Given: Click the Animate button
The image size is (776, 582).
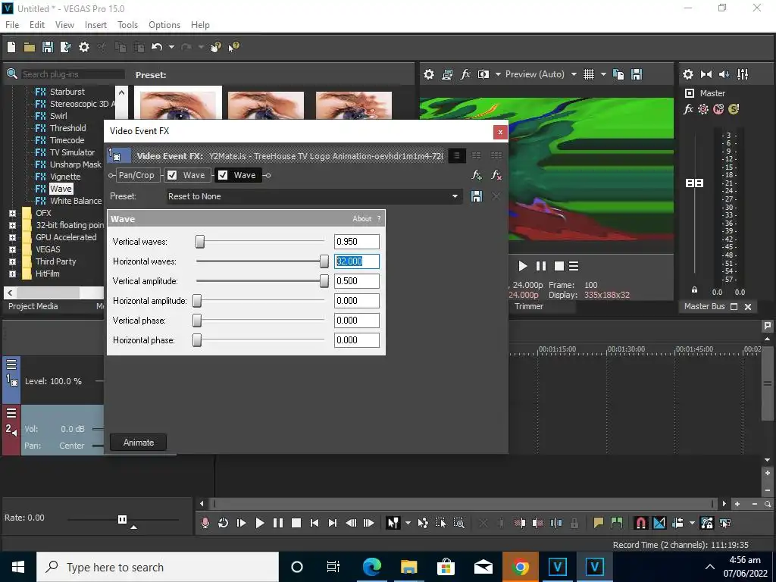Looking at the screenshot, I should (x=138, y=443).
